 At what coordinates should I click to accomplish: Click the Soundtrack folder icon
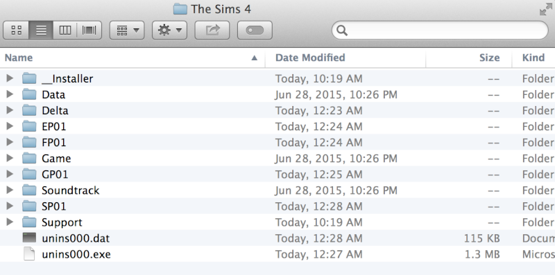pos(29,190)
